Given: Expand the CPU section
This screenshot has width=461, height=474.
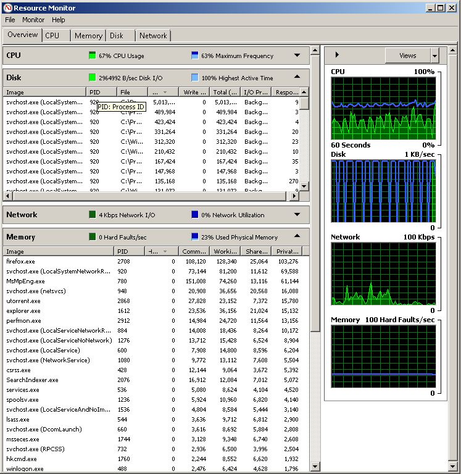Looking at the screenshot, I should click(x=297, y=55).
